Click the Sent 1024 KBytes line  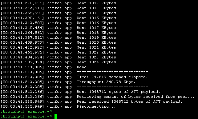click(x=58, y=62)
